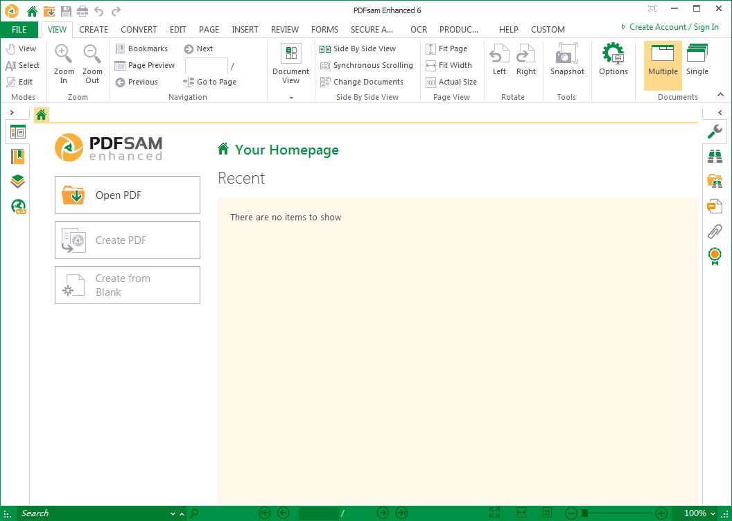This screenshot has width=732, height=521.
Task: Expand the Document View dropdown
Action: click(x=291, y=98)
